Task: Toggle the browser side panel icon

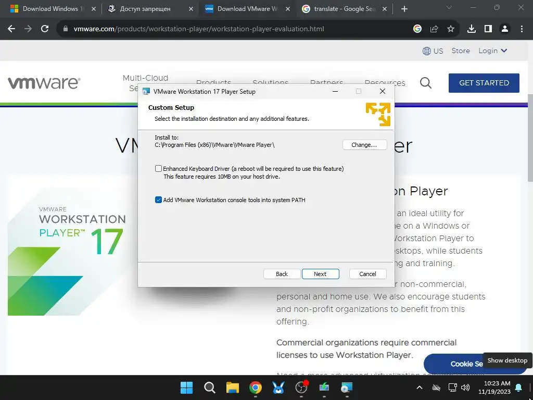Action: point(488,29)
